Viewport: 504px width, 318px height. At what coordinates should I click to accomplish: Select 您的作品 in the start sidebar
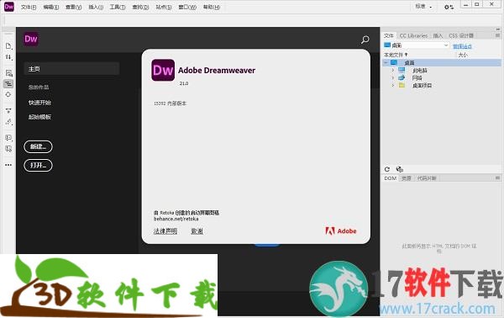(x=39, y=87)
